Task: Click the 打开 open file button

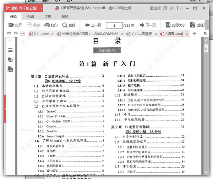Action: 15,25
